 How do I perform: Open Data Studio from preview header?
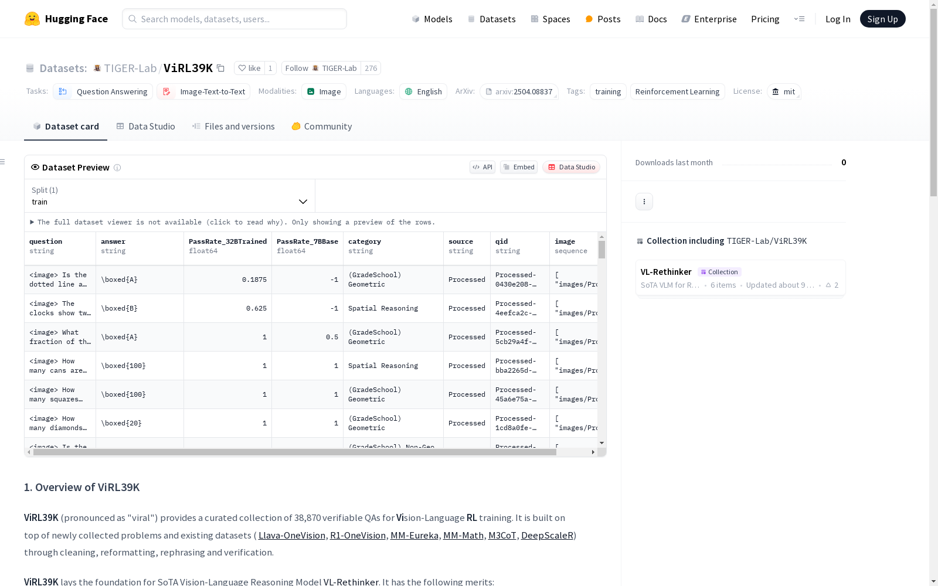[571, 167]
